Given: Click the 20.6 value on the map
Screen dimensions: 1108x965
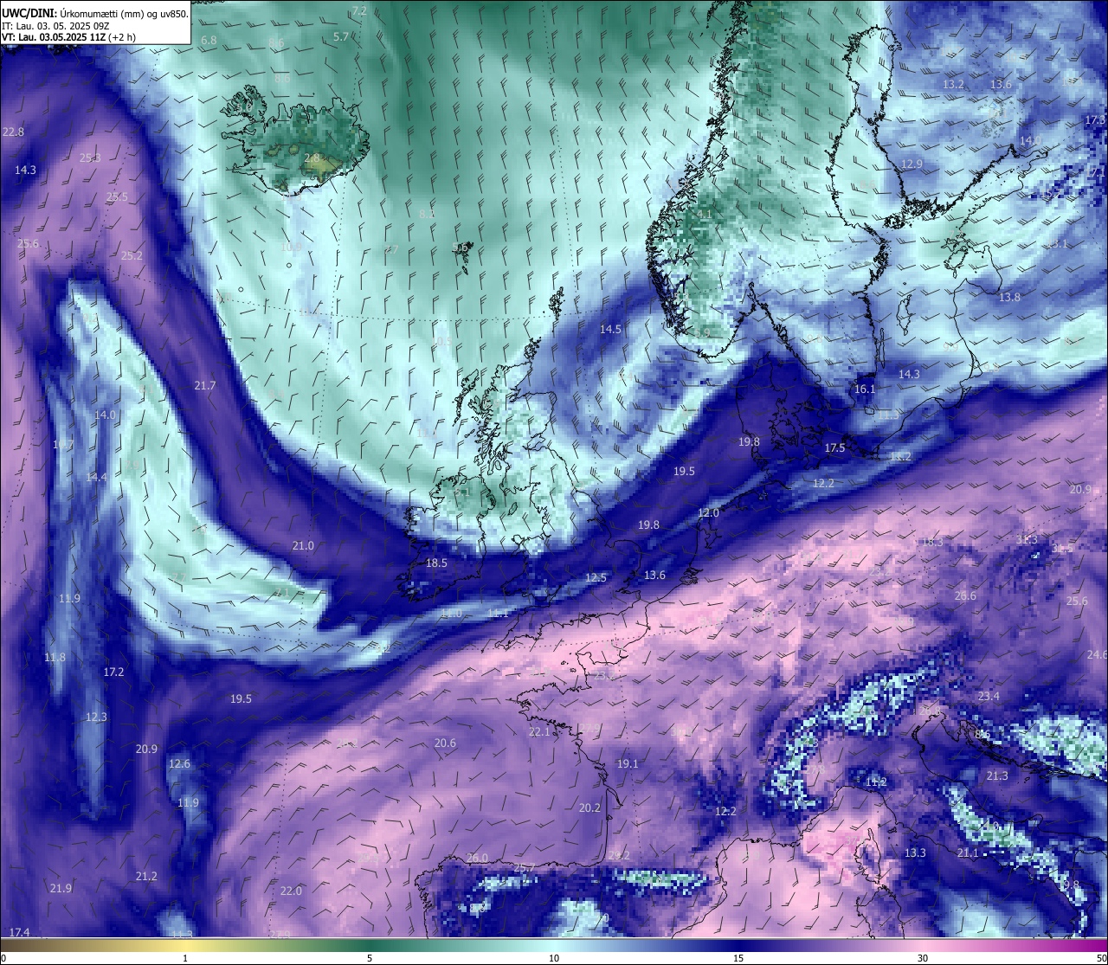Looking at the screenshot, I should point(445,743).
